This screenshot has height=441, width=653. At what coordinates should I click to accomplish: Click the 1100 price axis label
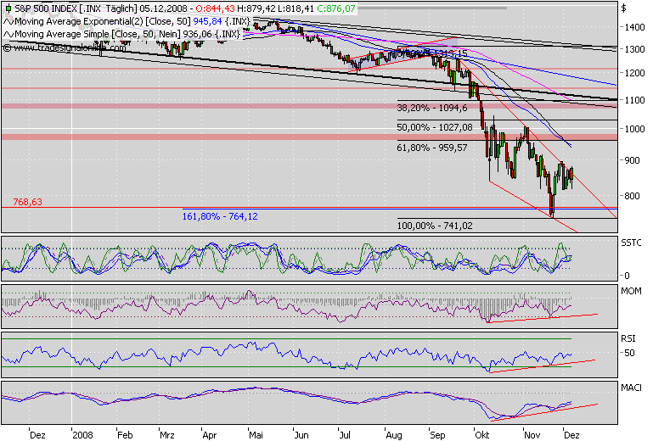634,100
